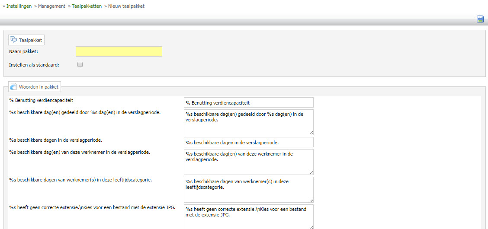
Task: Select source text '% Benutting verdiencapaciteit' label
Action: (41, 100)
